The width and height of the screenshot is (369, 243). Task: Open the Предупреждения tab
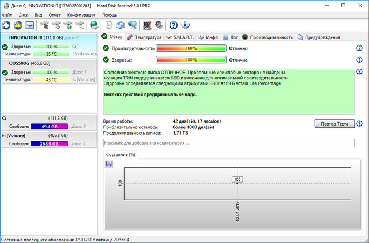click(x=319, y=37)
